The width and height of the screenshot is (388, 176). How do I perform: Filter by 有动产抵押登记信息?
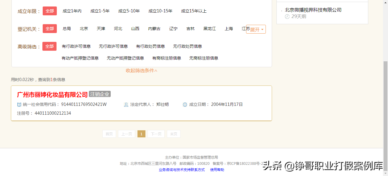[x=80, y=58]
